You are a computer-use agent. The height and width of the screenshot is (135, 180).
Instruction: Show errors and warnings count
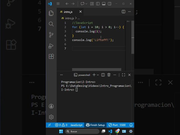point(61,125)
